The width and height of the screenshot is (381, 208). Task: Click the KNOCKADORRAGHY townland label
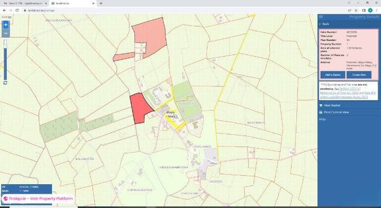[59, 21]
